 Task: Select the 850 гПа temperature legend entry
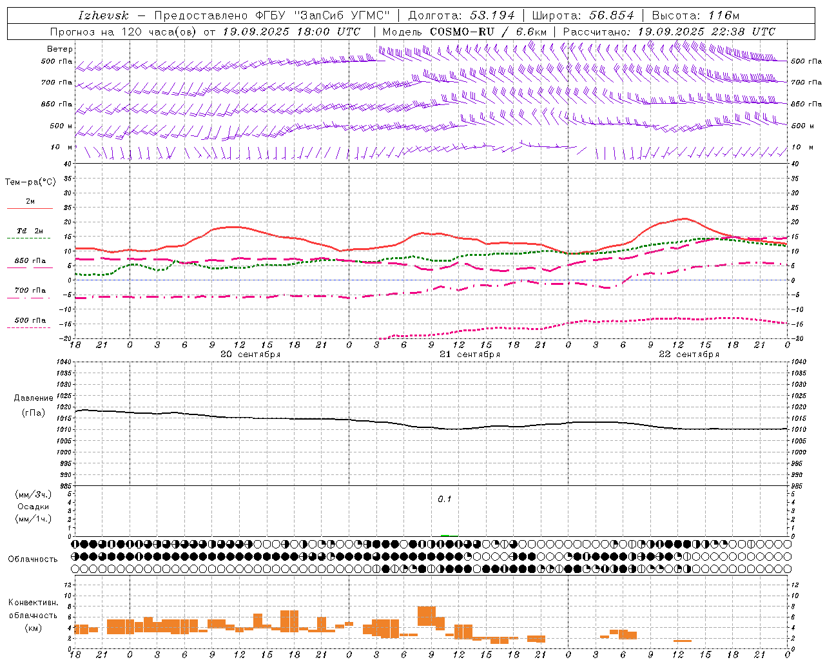[30, 261]
